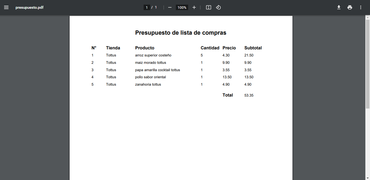The width and height of the screenshot is (370, 180).
Task: Click the Cantidad column header
Action: (x=210, y=48)
